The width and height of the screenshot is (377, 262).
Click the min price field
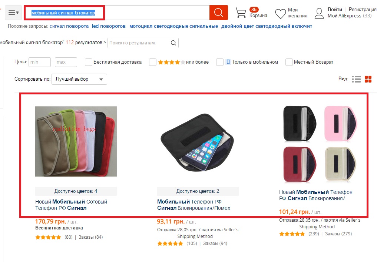[x=40, y=62]
